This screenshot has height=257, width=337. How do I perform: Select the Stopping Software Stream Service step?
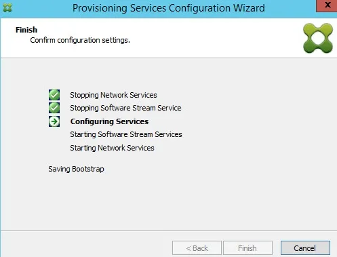coord(125,108)
